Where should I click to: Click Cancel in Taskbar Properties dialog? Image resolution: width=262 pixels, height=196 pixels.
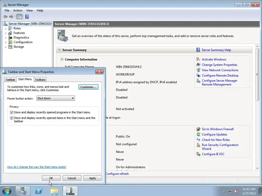tap(72, 178)
